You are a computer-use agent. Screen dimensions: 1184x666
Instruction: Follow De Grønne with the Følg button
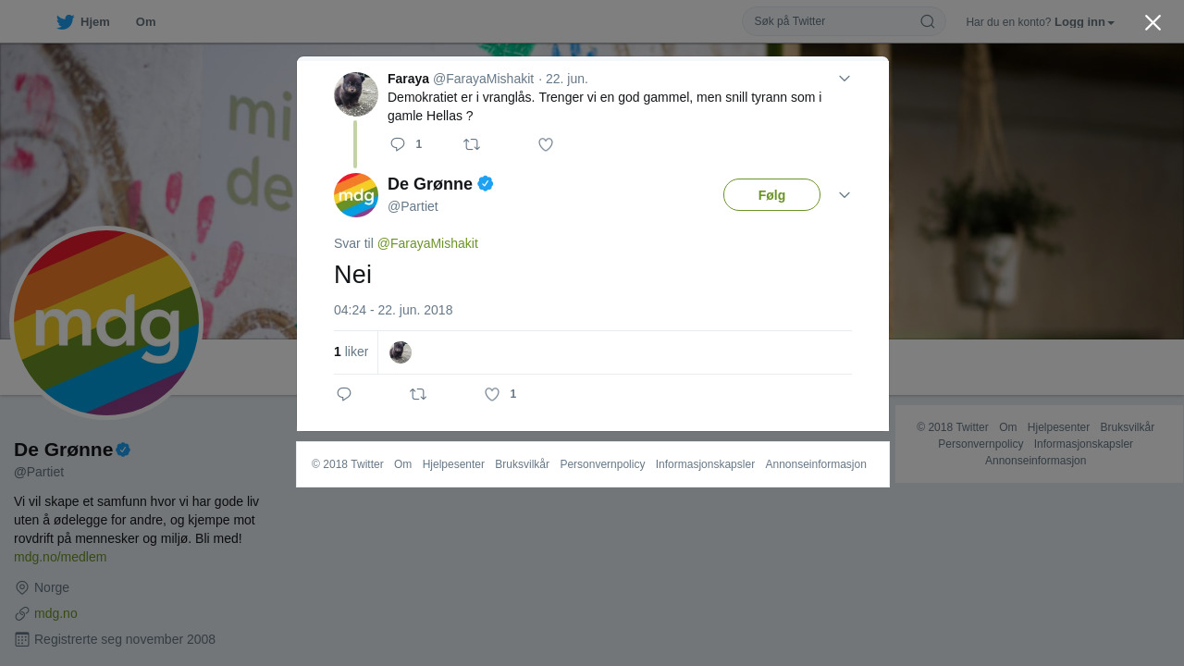pos(771,195)
